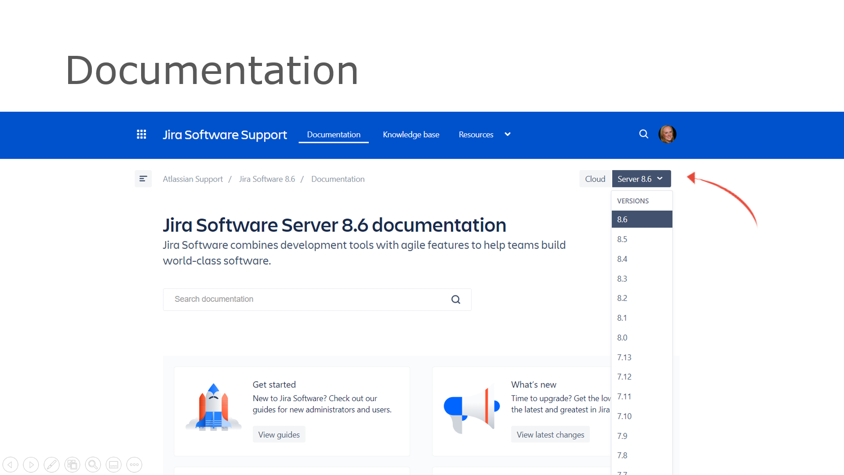Select version 7.11 in list
This screenshot has height=475, width=844.
click(x=642, y=396)
